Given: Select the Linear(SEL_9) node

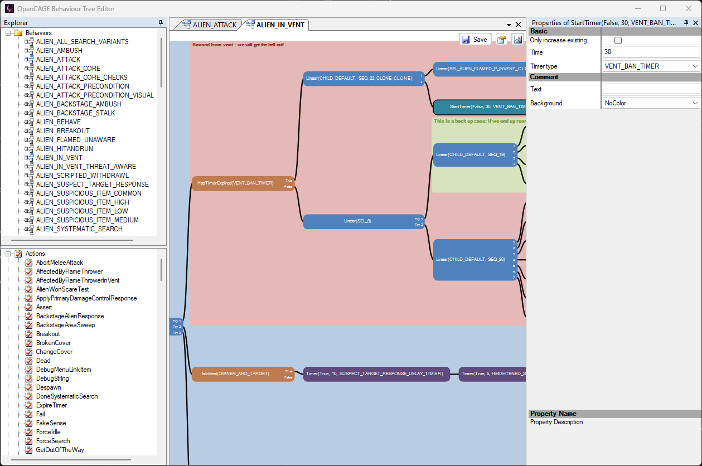Looking at the screenshot, I should tap(364, 221).
